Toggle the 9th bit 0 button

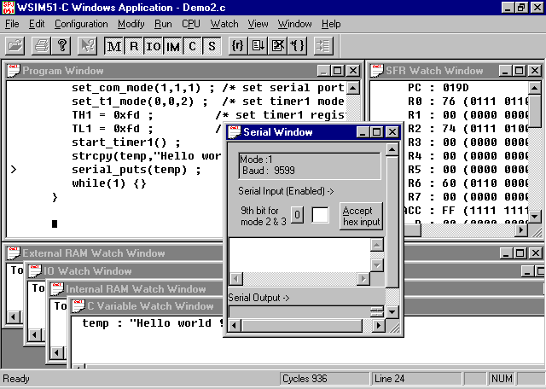(297, 214)
